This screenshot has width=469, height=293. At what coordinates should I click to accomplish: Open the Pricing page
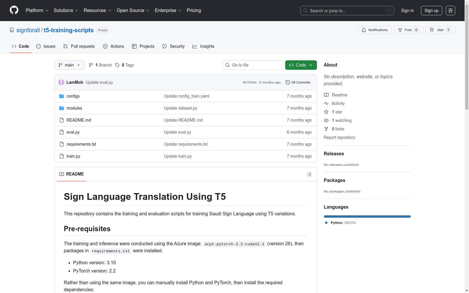click(x=194, y=11)
